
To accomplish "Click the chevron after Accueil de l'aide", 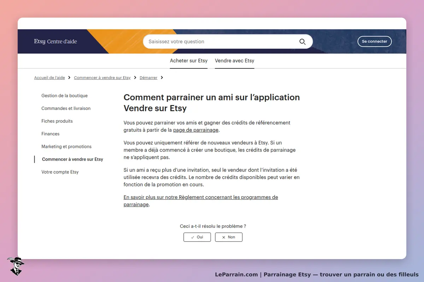I will pos(69,78).
